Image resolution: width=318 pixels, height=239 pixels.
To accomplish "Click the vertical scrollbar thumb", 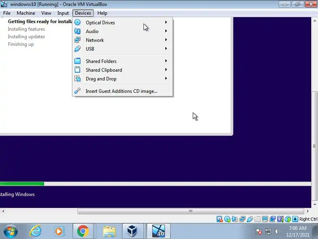I will tap(314, 146).
